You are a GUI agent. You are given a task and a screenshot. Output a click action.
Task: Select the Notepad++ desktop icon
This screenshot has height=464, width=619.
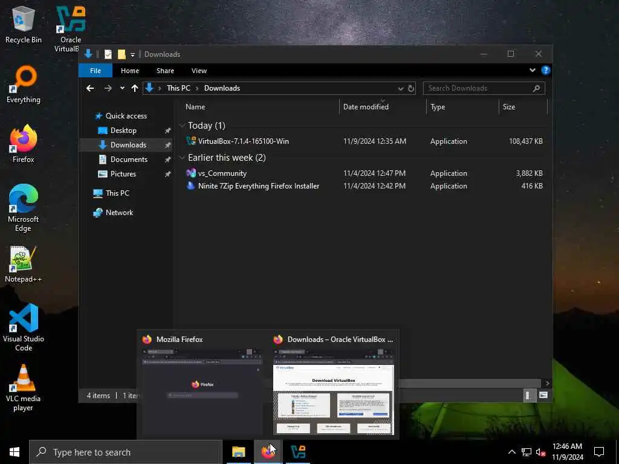(x=24, y=265)
